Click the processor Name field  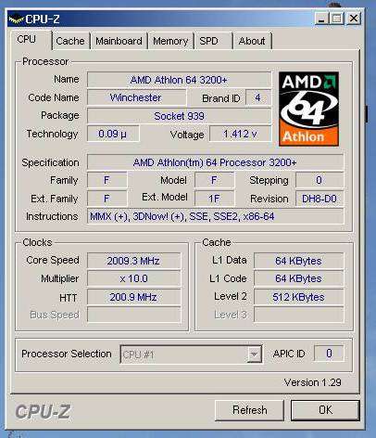pyautogui.click(x=179, y=80)
